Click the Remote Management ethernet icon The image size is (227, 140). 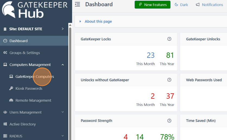point(11,100)
